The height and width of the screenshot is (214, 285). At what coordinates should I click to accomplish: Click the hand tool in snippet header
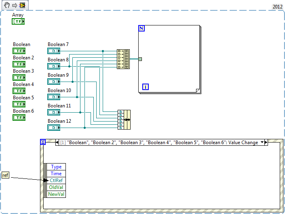coord(6,4)
